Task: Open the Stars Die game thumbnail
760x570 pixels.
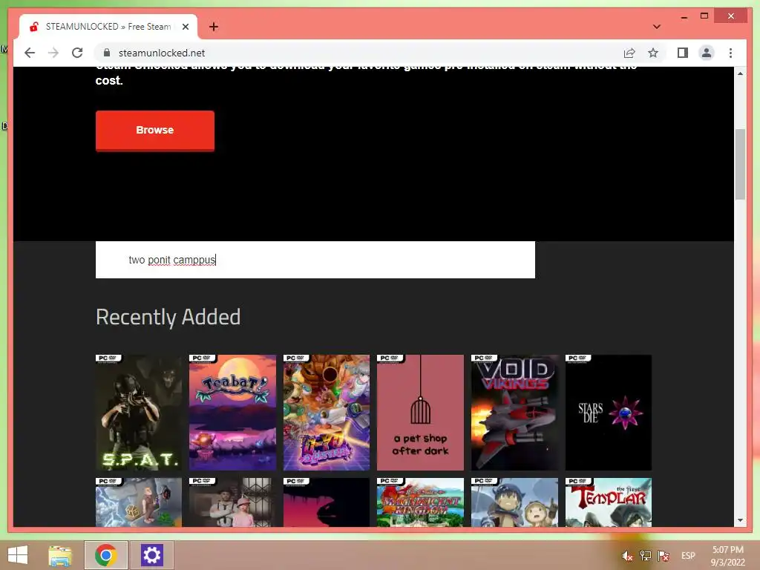Action: click(x=609, y=413)
